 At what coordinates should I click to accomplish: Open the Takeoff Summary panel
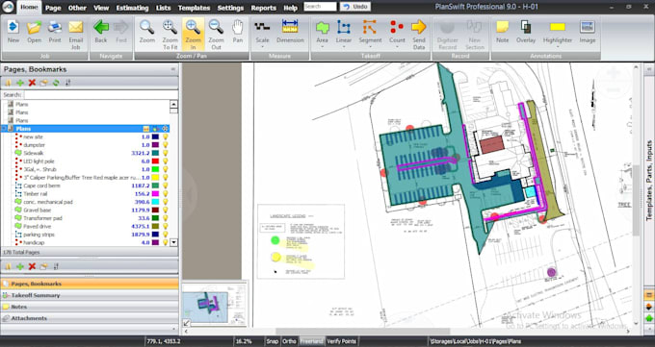point(90,295)
